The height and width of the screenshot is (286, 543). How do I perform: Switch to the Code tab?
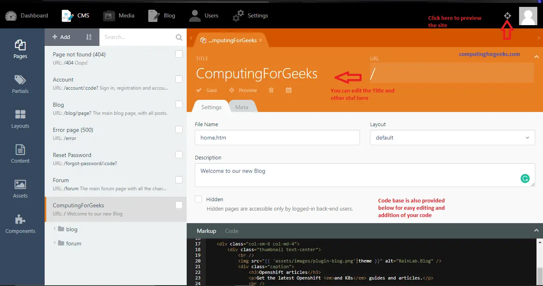232,231
